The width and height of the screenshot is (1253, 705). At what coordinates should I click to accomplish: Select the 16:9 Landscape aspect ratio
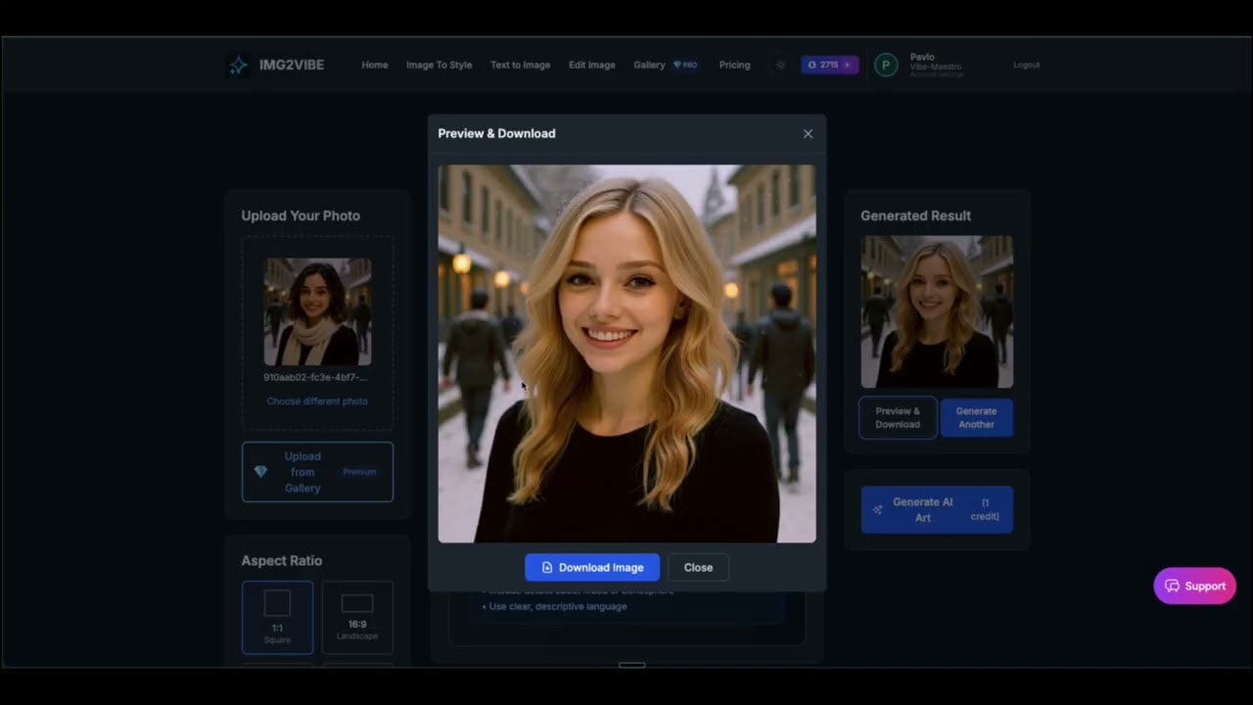(357, 617)
